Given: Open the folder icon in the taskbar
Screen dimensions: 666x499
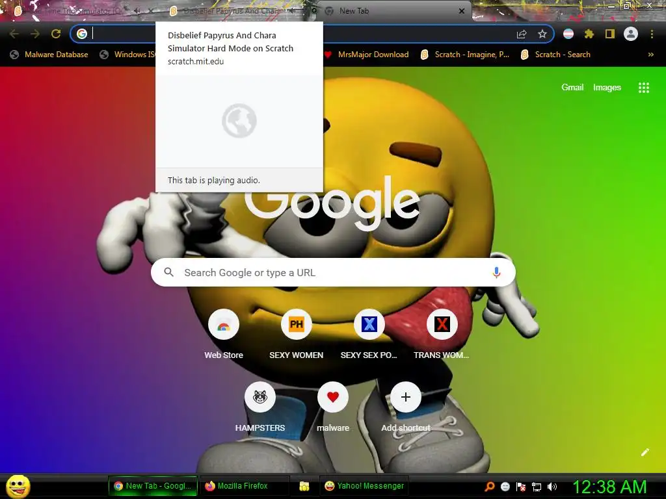Looking at the screenshot, I should click(304, 486).
